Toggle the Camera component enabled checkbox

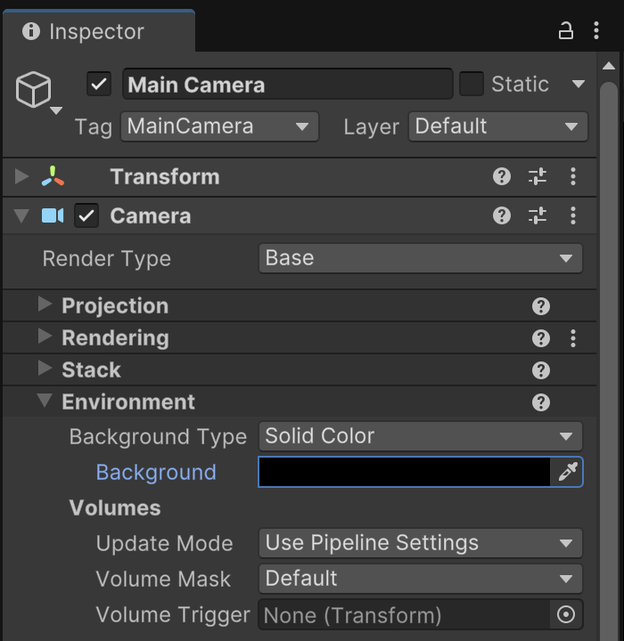86,215
